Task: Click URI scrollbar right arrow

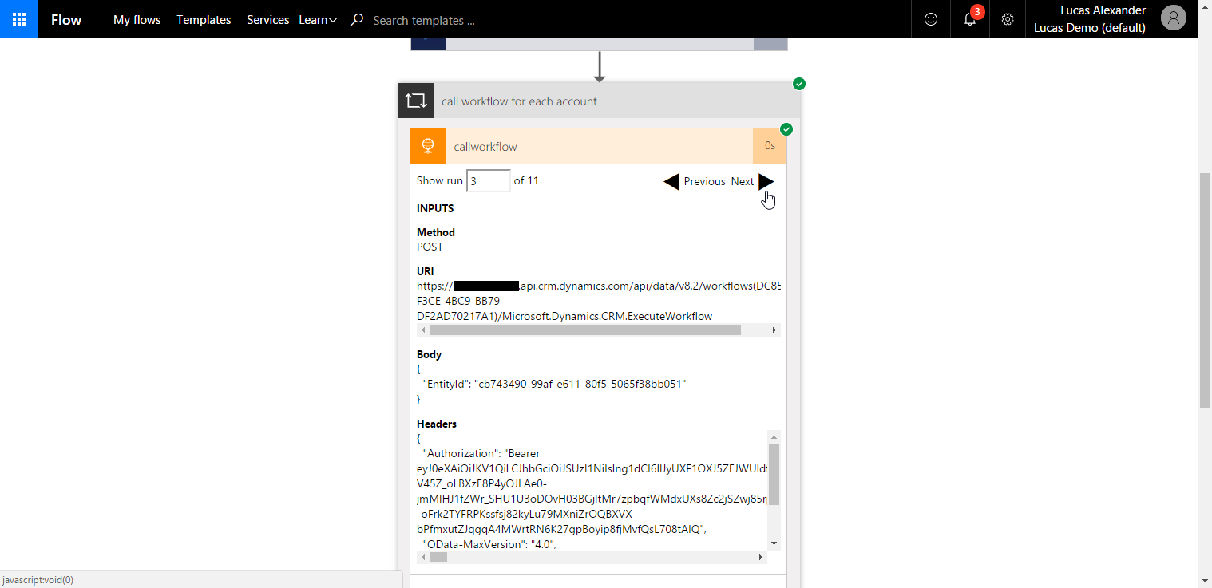Action: point(774,330)
